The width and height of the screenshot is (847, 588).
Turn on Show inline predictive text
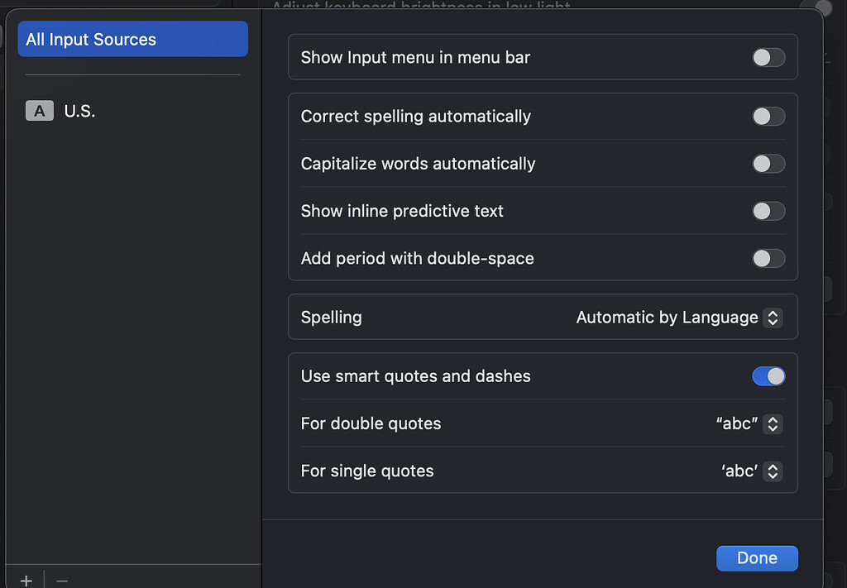tap(768, 211)
